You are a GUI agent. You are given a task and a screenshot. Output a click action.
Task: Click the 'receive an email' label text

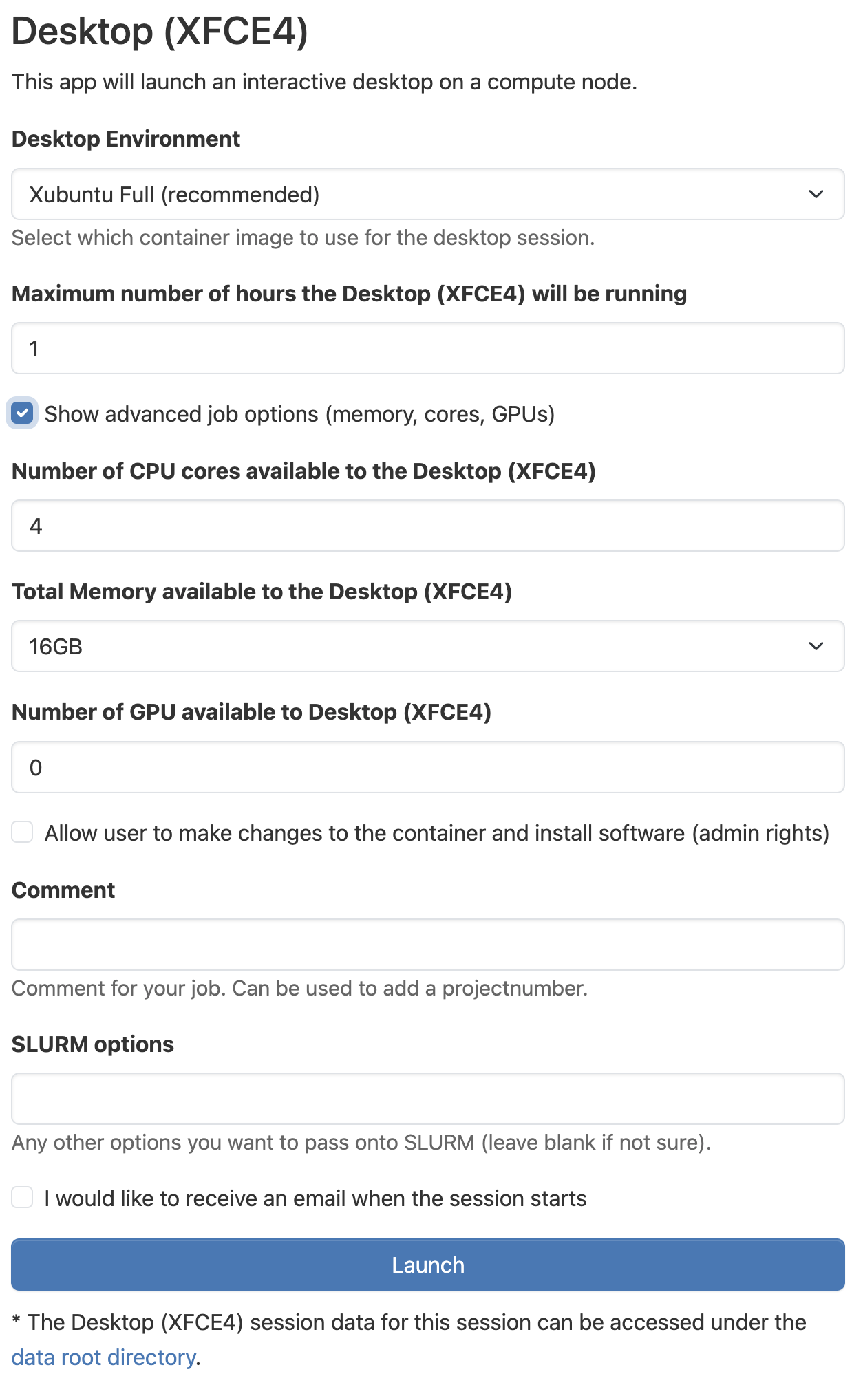[x=315, y=1198]
